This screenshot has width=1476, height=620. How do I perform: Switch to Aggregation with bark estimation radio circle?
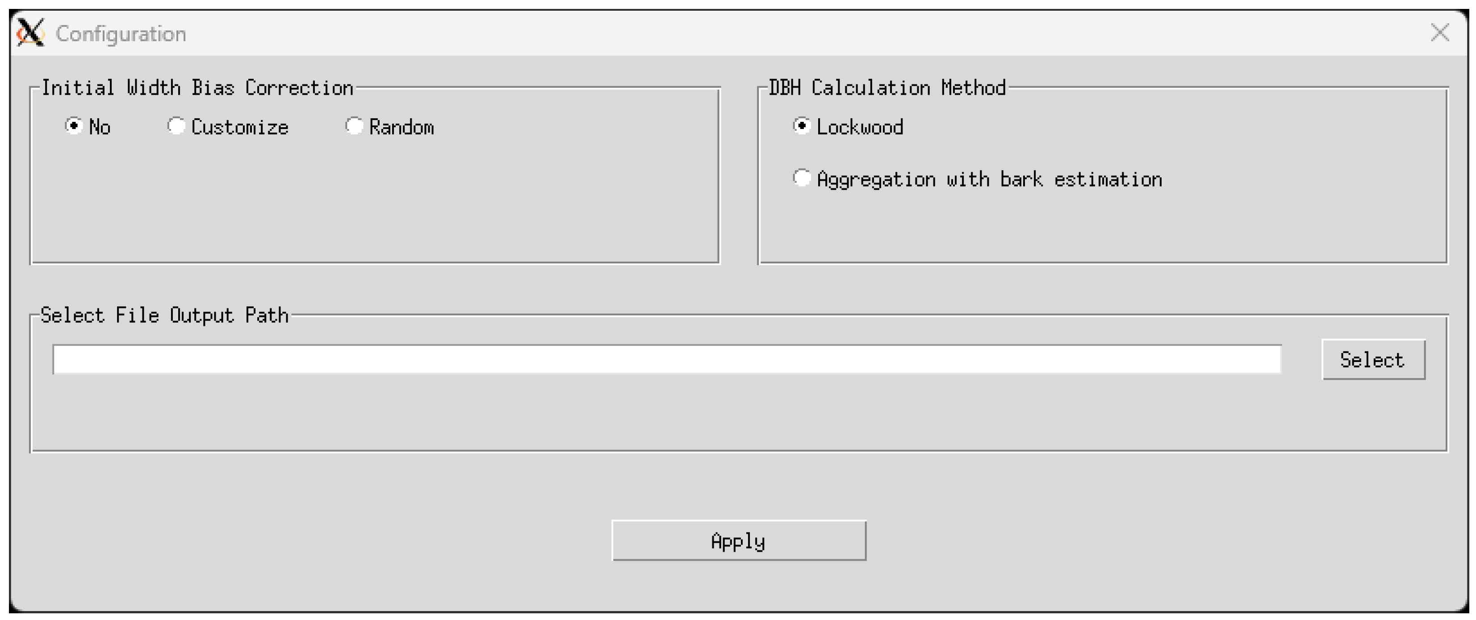tap(802, 178)
